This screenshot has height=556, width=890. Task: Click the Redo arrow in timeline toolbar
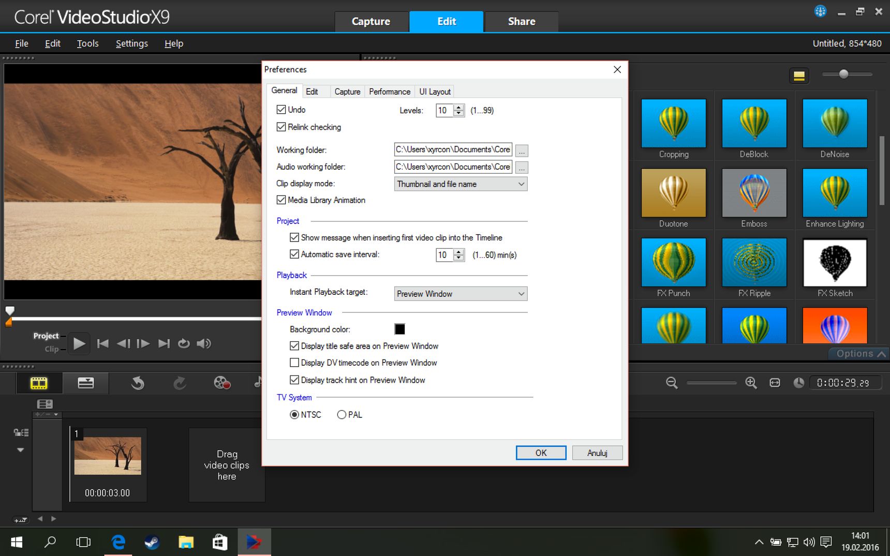(180, 383)
